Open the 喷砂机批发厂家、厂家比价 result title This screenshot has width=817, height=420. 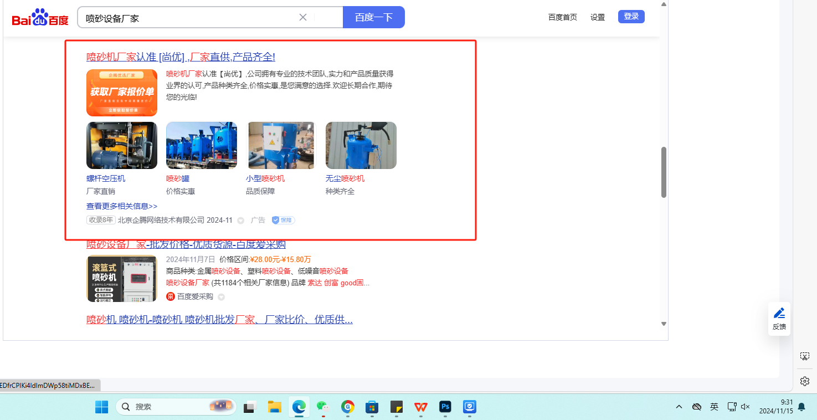(x=219, y=320)
